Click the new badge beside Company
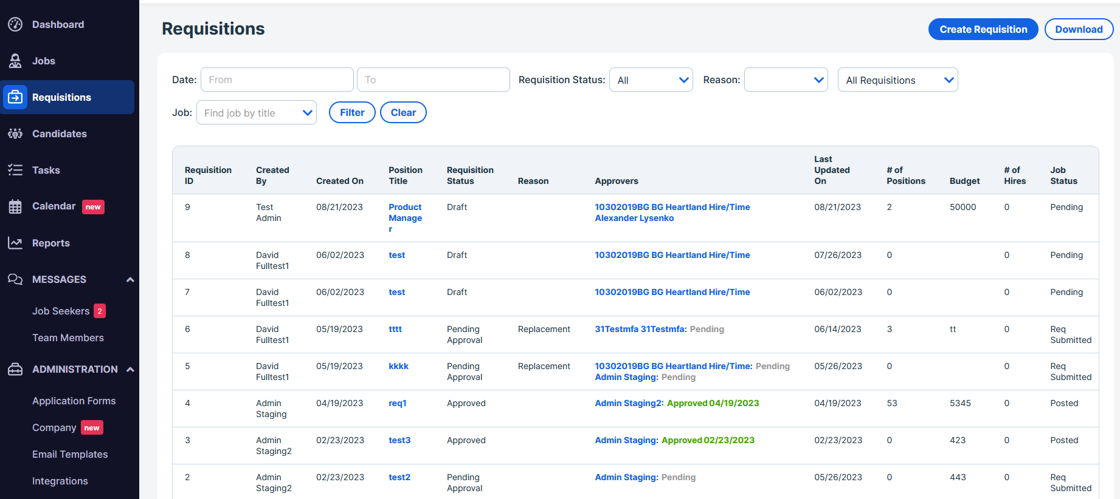1120x499 pixels. [92, 428]
